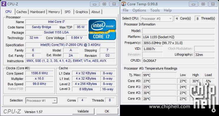Screen dimensions: 219x116
Task: Click the Max TDP value 95 W
Action: tap(81, 27)
